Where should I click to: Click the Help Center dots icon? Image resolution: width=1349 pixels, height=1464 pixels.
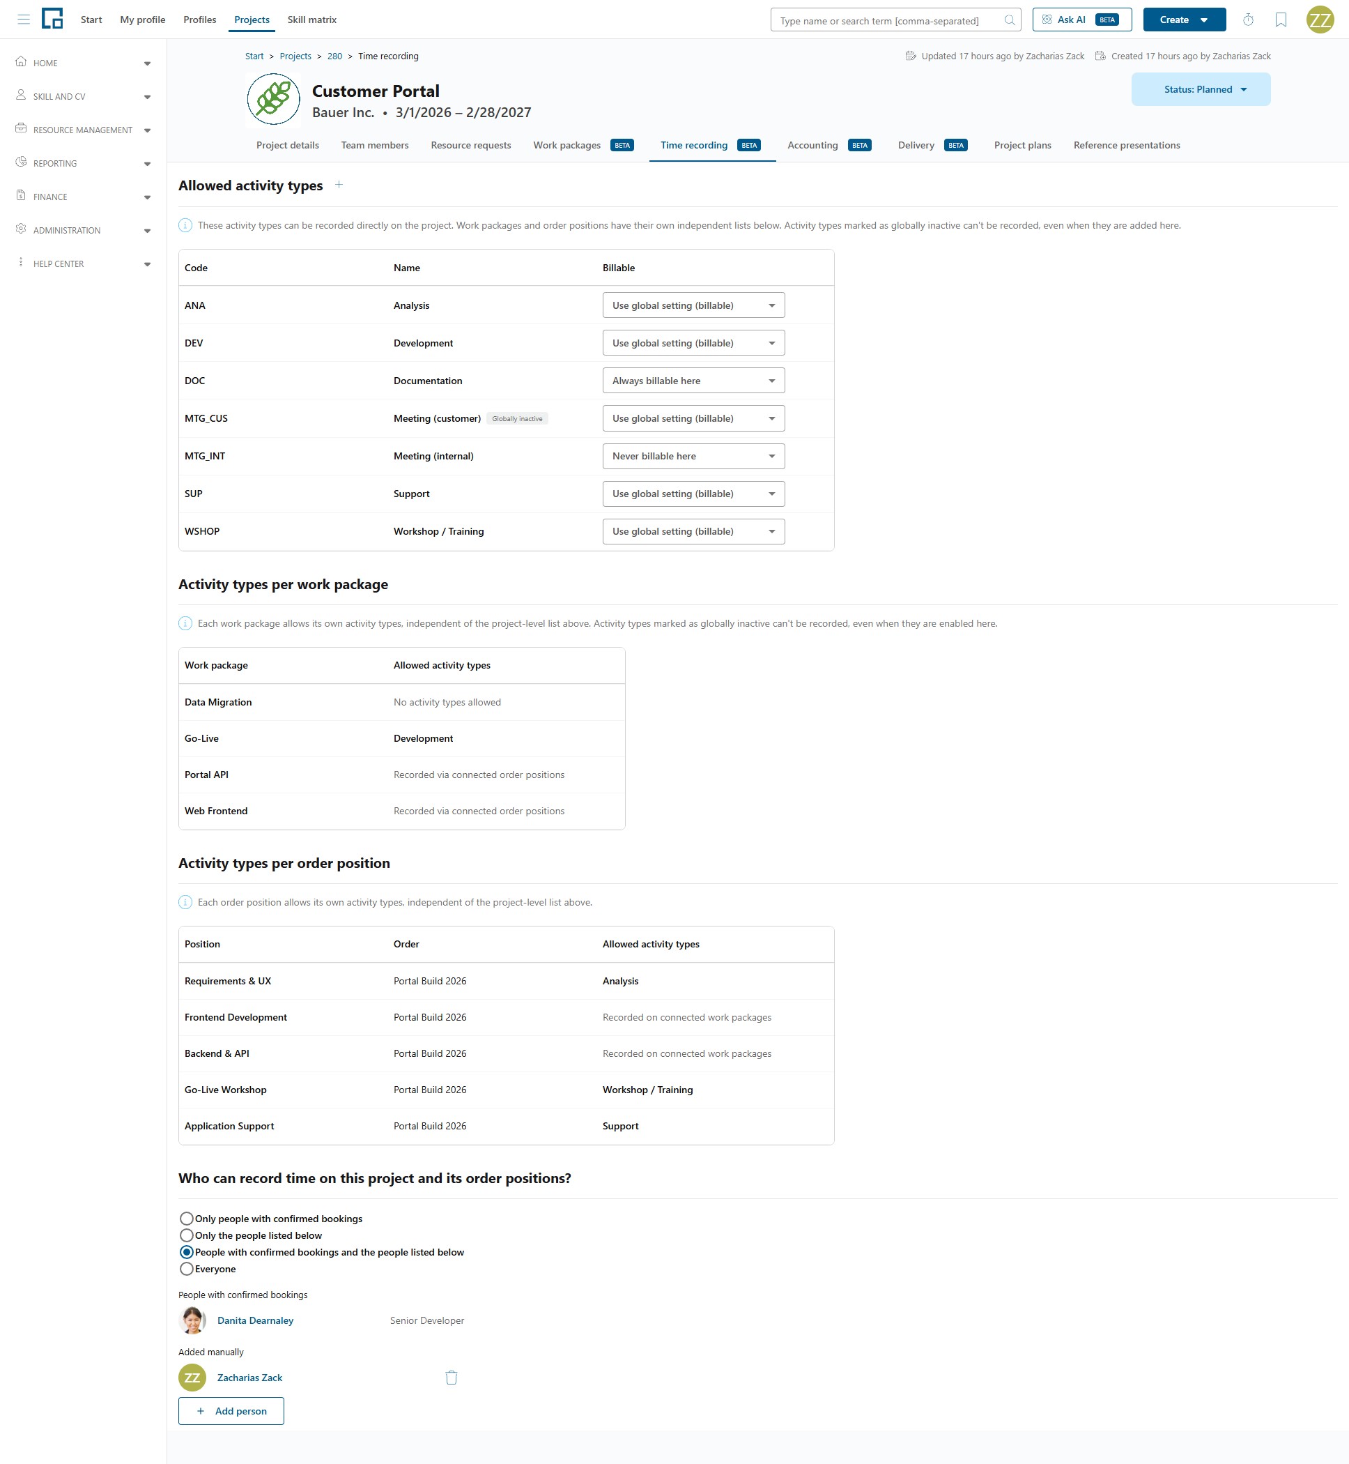[21, 263]
